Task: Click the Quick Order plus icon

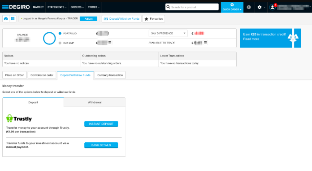Action: point(232,5)
